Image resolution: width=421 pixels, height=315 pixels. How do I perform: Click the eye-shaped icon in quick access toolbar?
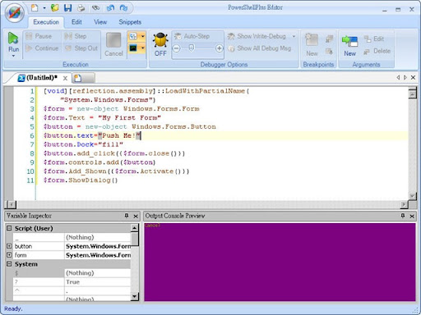[95, 8]
